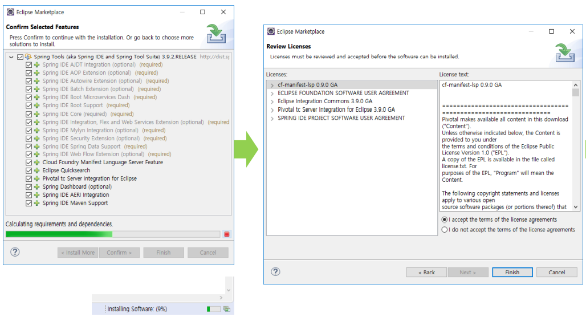
Task: Toggle Spring IDE Maven Support checkbox
Action: click(29, 204)
